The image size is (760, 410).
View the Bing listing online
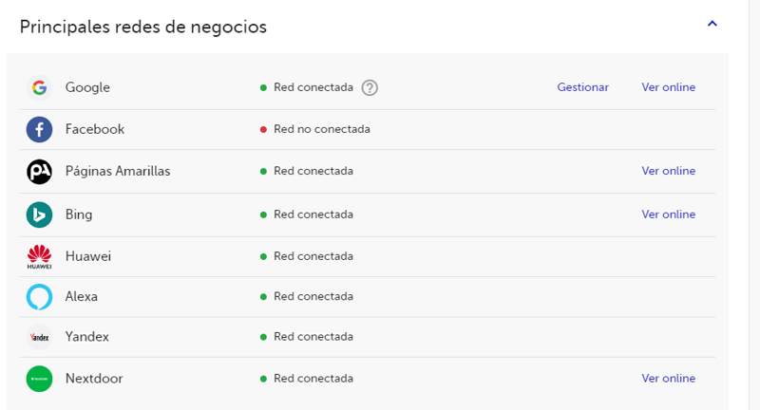pyautogui.click(x=668, y=214)
